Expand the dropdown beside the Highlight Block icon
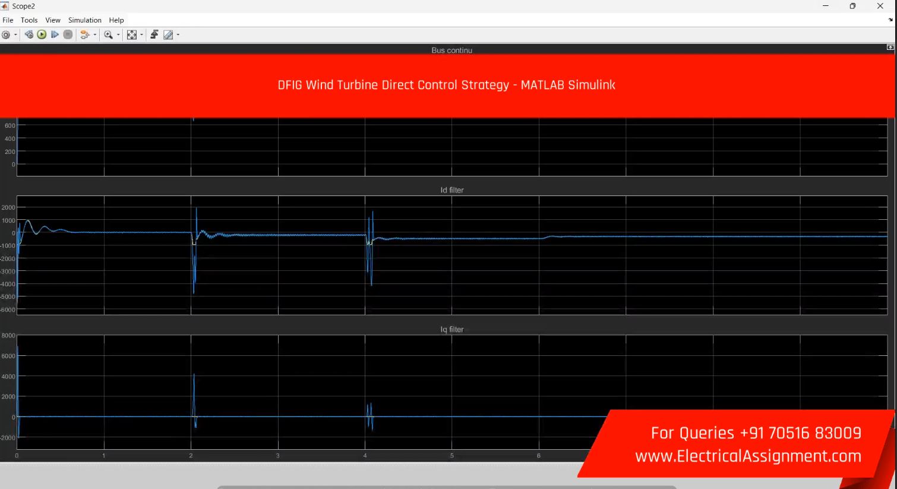The image size is (897, 489). tap(95, 34)
